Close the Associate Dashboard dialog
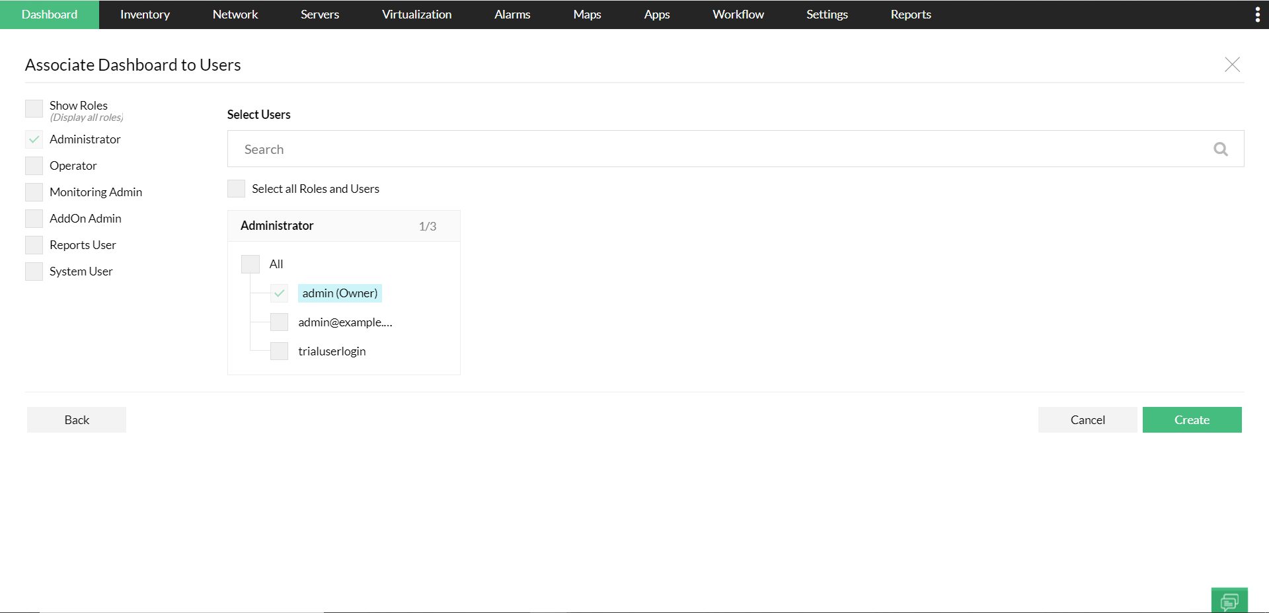The width and height of the screenshot is (1269, 613). 1232,64
